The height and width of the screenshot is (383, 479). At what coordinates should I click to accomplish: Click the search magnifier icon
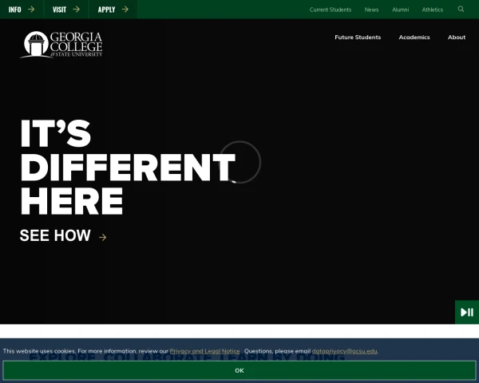pos(461,10)
